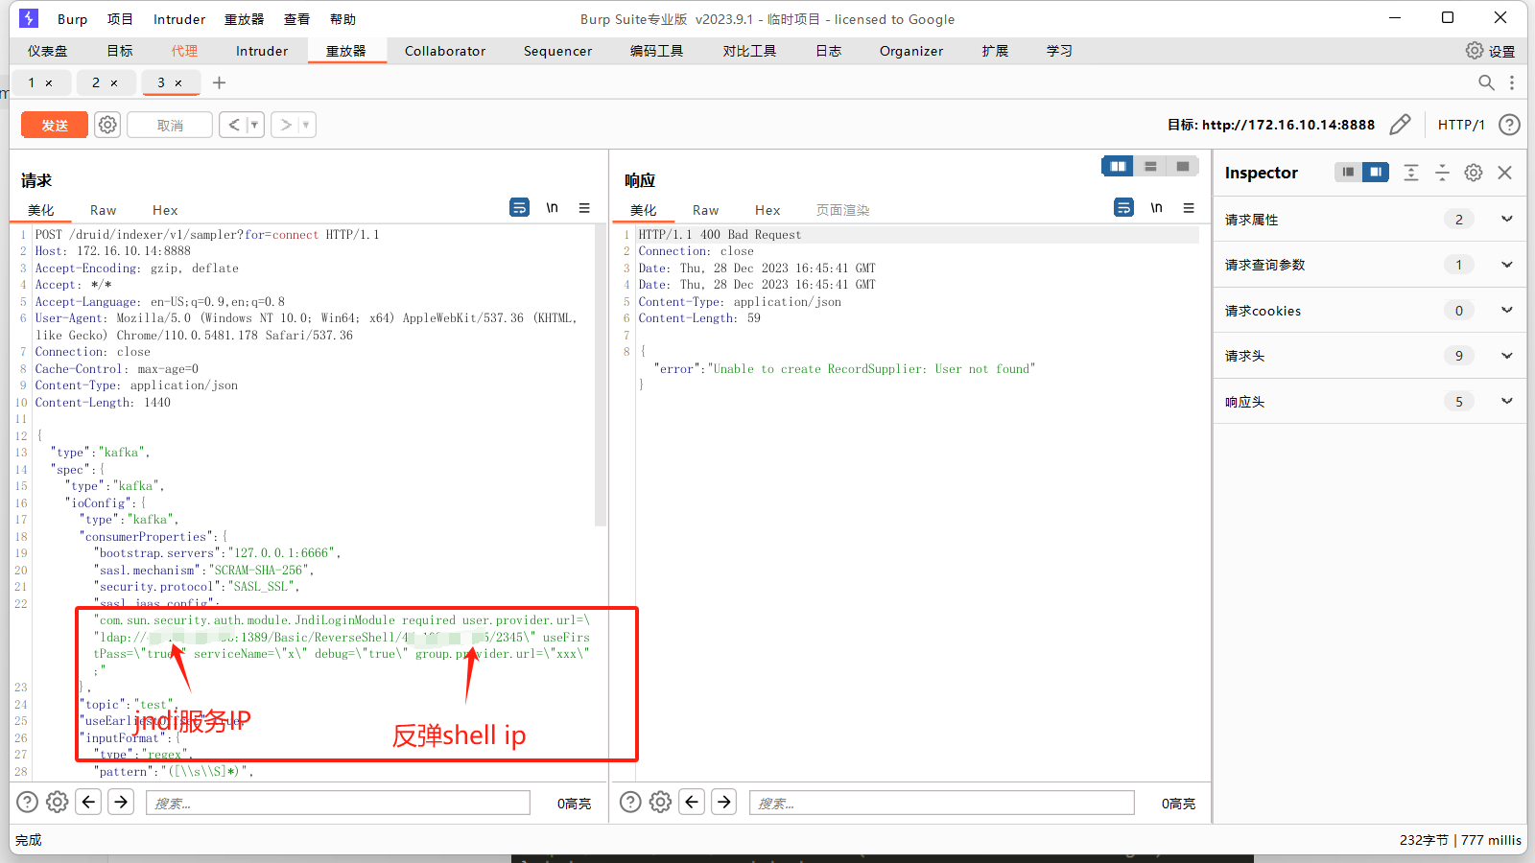
Task: Switch to the 代理 proxy tab
Action: click(x=184, y=51)
